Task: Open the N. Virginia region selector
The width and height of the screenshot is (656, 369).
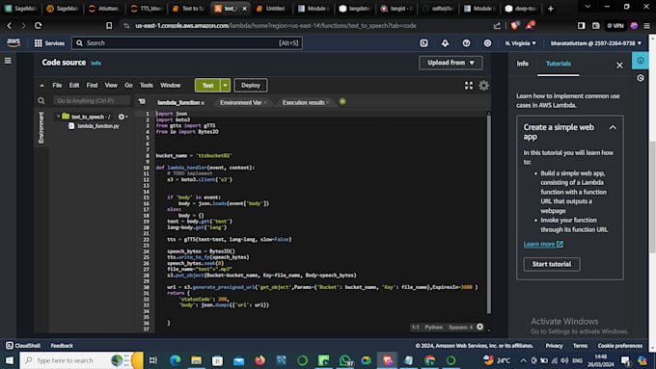Action: 520,43
